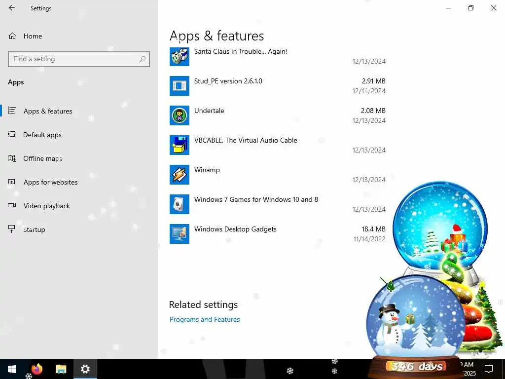Viewport: 505px width, 379px height.
Task: Click the Apps & features page heading
Action: click(217, 36)
